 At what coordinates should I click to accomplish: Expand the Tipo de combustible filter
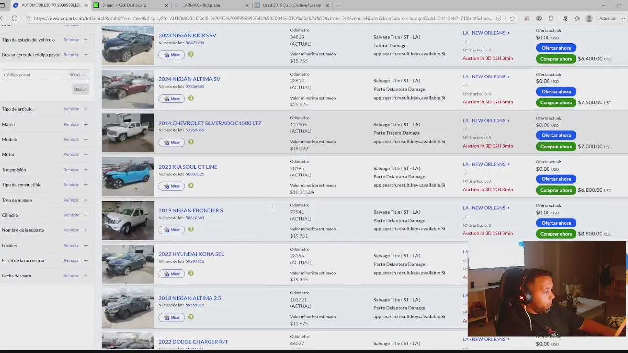point(86,185)
